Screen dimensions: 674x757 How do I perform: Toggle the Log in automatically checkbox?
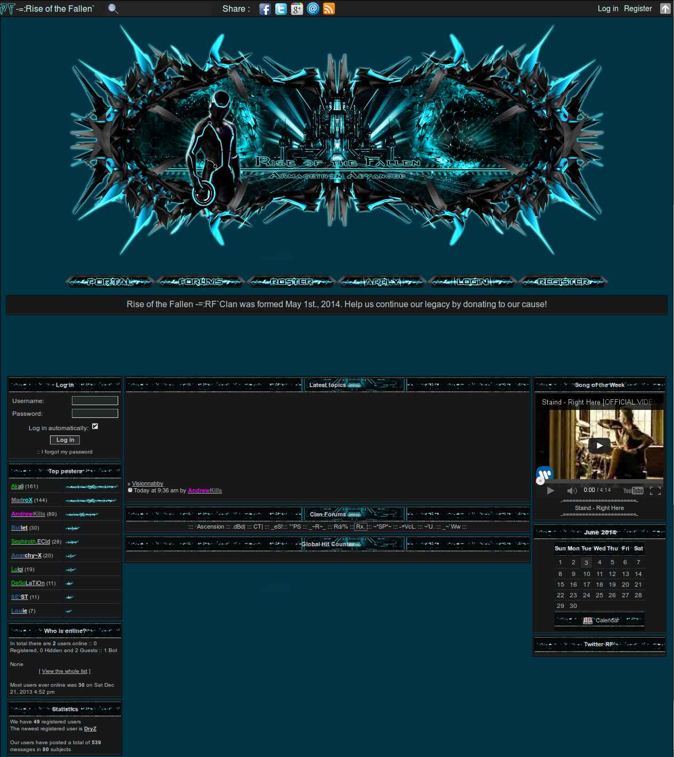point(95,426)
